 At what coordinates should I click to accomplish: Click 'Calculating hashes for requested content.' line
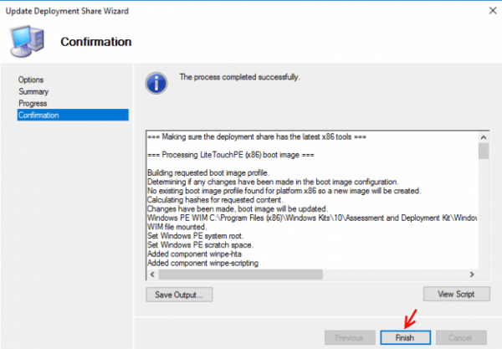click(x=215, y=200)
